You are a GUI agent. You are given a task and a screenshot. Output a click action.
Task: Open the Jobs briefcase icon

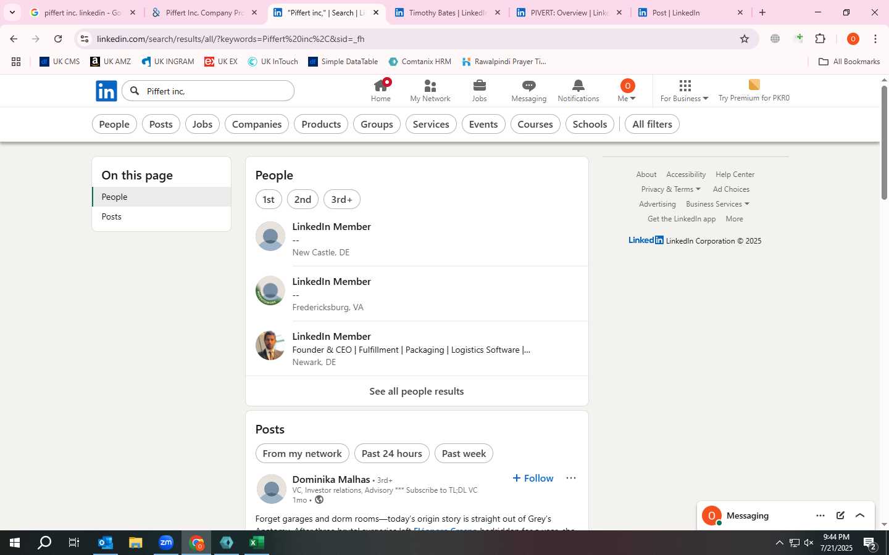(x=479, y=91)
